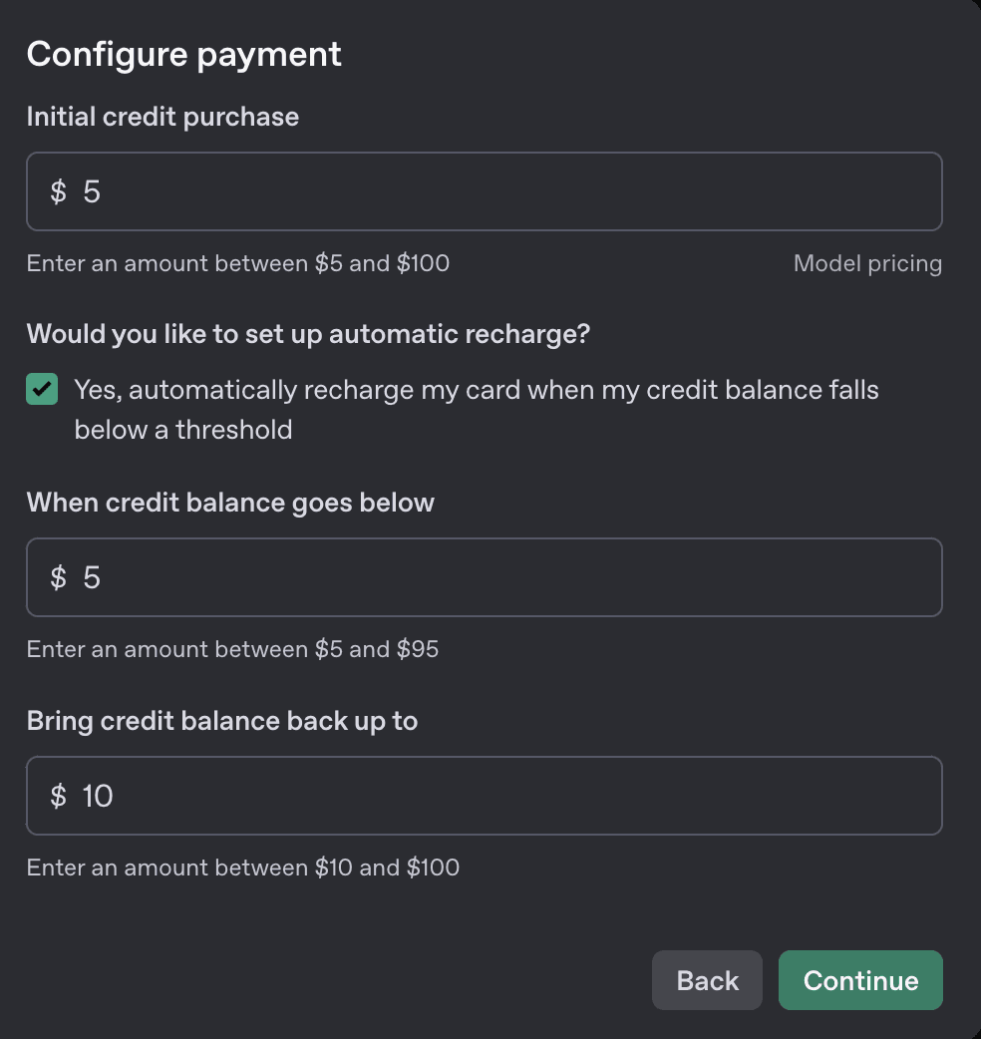The height and width of the screenshot is (1039, 981).
Task: Click the $5 and $100 helper text
Action: 237,263
